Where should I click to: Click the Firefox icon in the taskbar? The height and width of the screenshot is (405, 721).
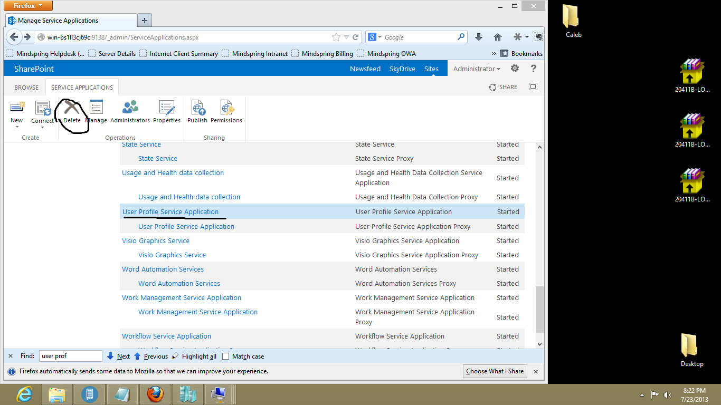(x=155, y=394)
